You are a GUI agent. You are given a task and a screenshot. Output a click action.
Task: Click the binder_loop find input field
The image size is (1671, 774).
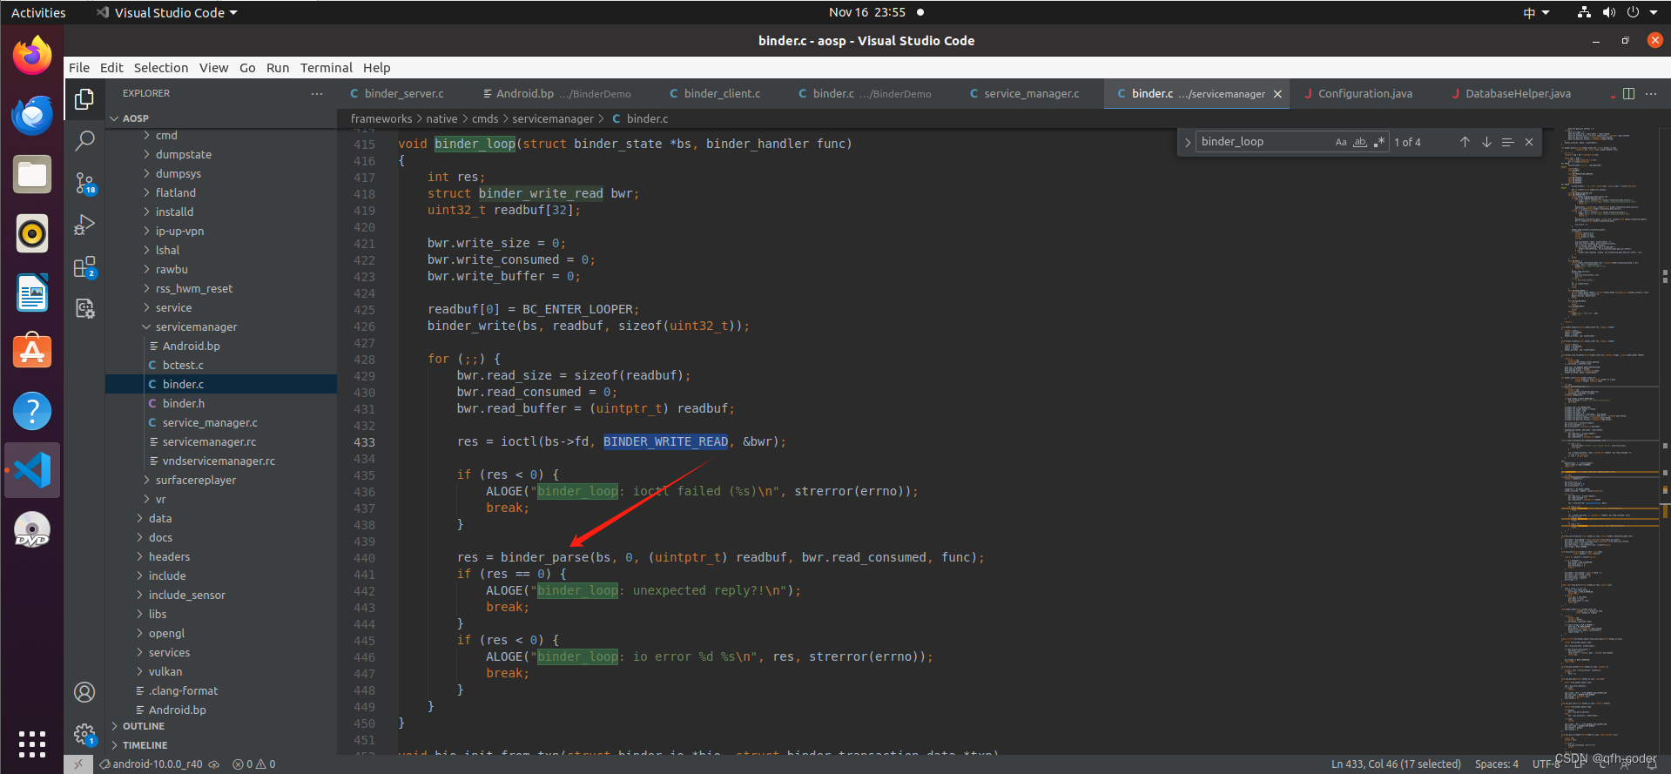(1263, 142)
